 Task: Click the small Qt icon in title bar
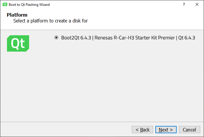click(5, 5)
